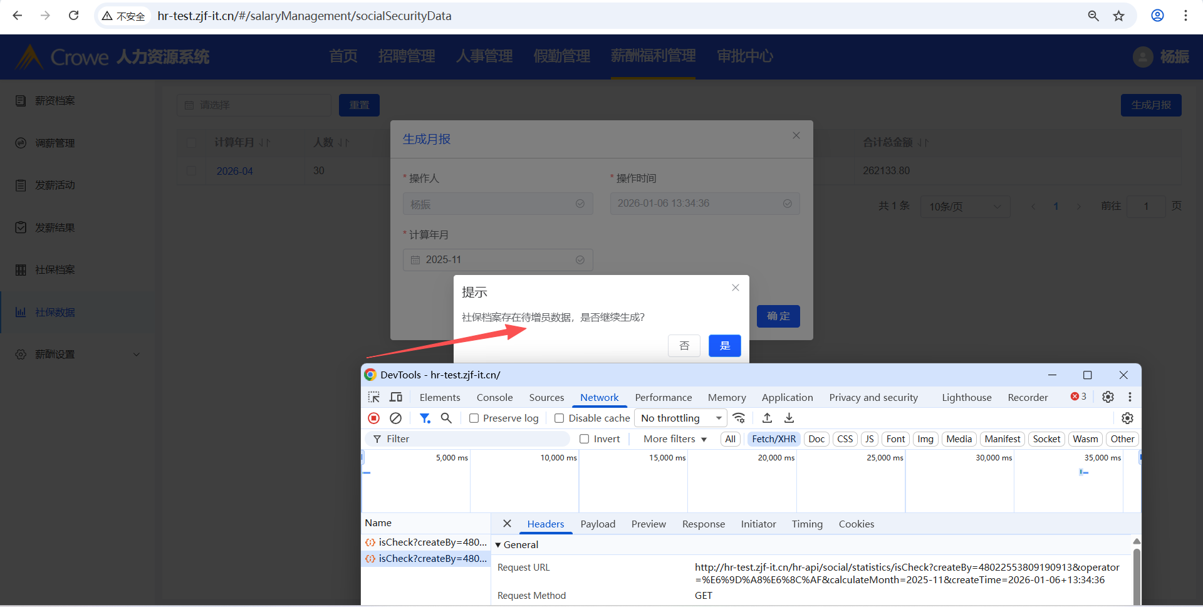Screen dimensions: 1203x607
Task: Collapse the General headers section
Action: (x=498, y=545)
